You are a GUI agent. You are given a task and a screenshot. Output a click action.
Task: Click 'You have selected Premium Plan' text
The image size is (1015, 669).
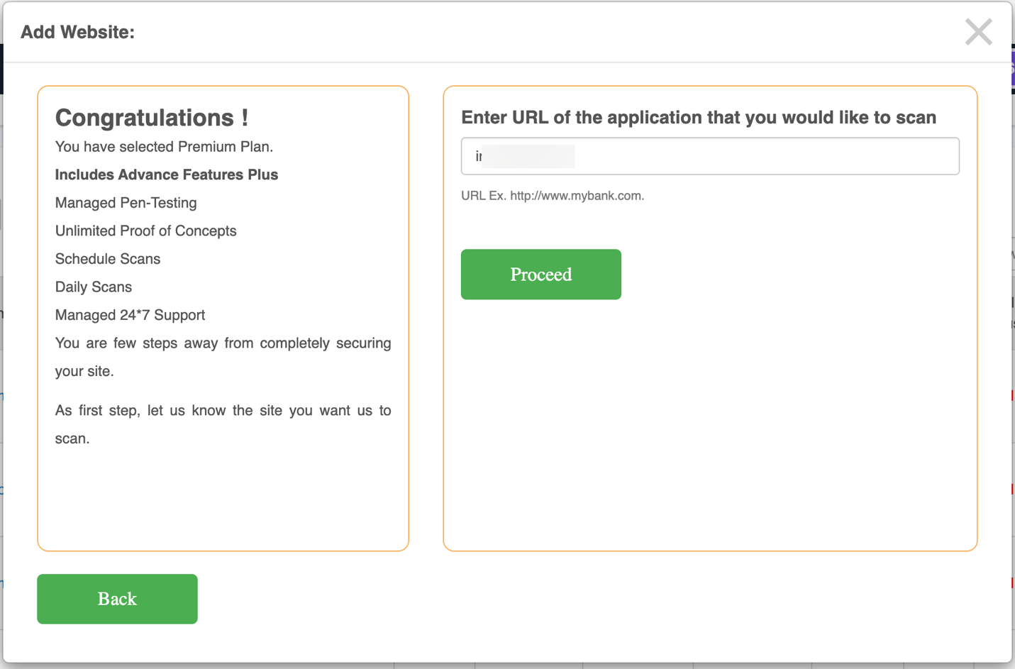(x=164, y=147)
